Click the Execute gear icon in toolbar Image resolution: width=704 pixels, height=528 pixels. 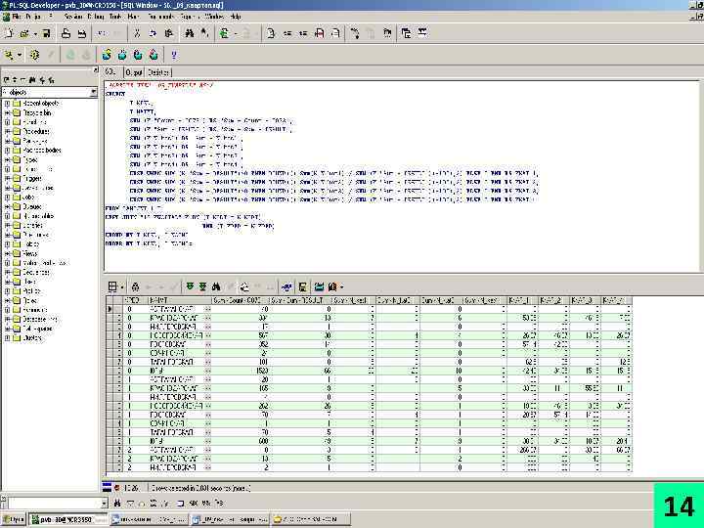(x=34, y=55)
